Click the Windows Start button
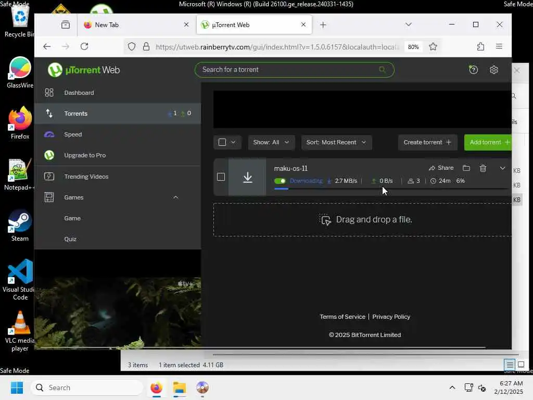Viewport: 533px width, 400px height. pos(17,387)
